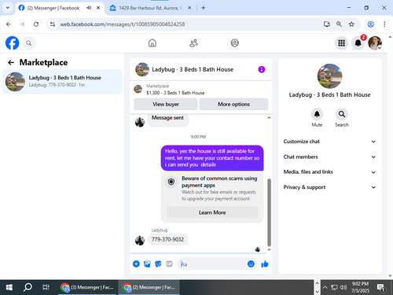Open the Windows Start menu
Screen dimensions: 393x295
click(9, 287)
